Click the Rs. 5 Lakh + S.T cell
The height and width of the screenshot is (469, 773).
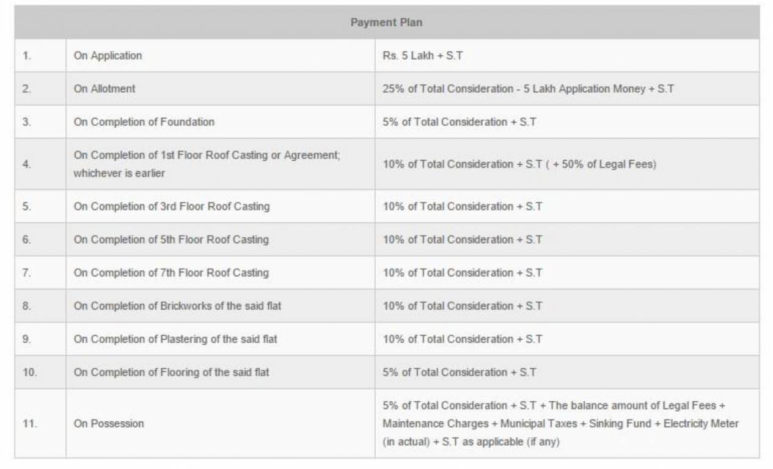[x=423, y=56]
